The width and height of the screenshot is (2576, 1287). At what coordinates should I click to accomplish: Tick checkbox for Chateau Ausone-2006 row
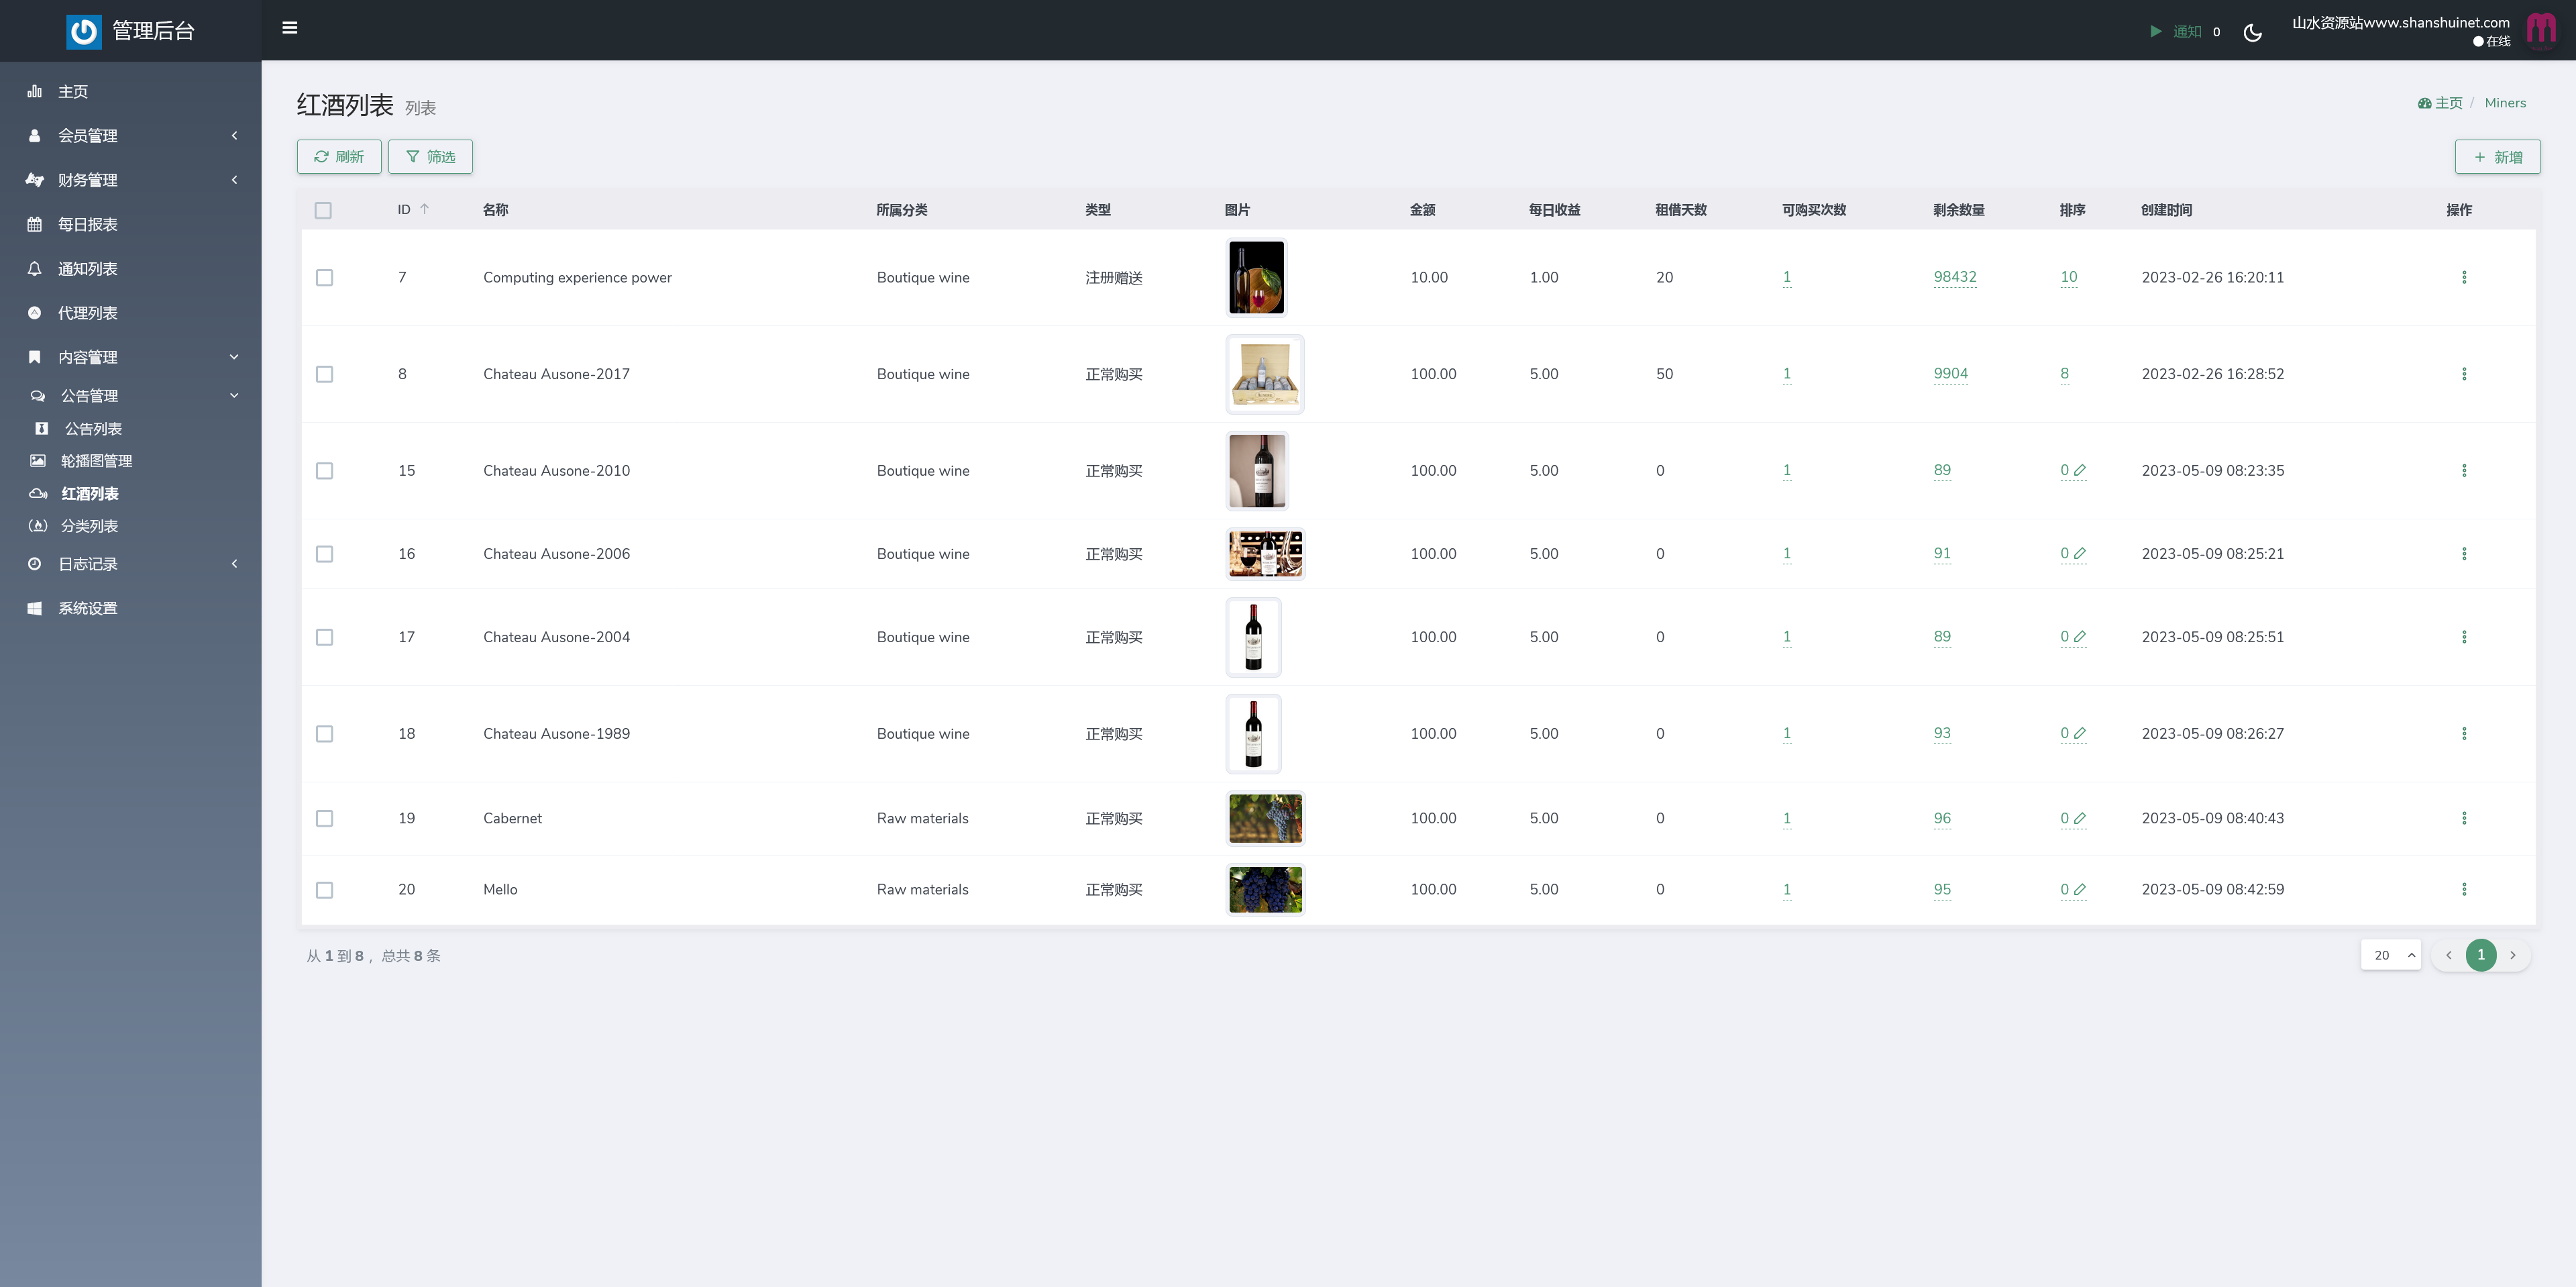pos(324,554)
